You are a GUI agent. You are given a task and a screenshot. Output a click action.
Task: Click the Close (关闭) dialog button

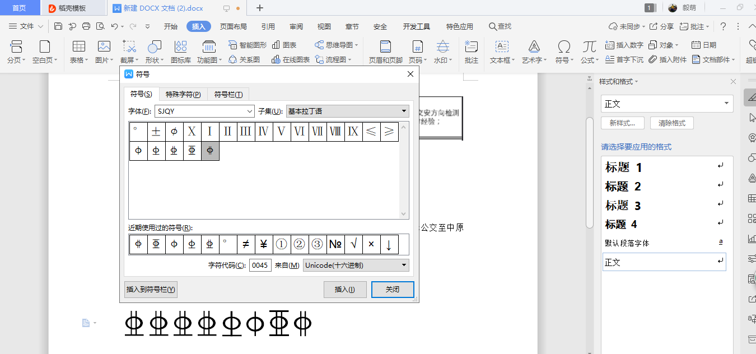393,290
